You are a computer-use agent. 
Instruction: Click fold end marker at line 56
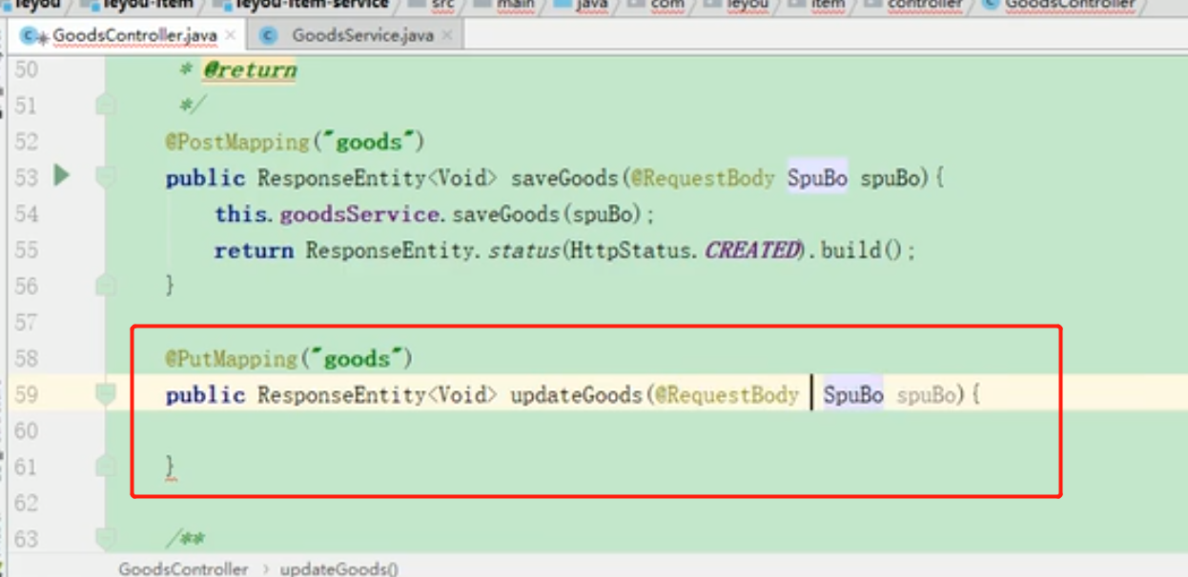point(106,286)
